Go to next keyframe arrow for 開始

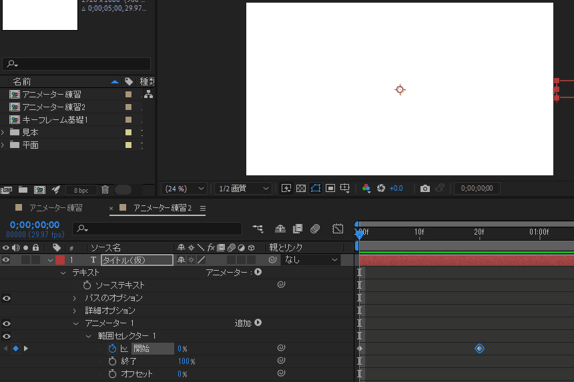[x=26, y=349]
